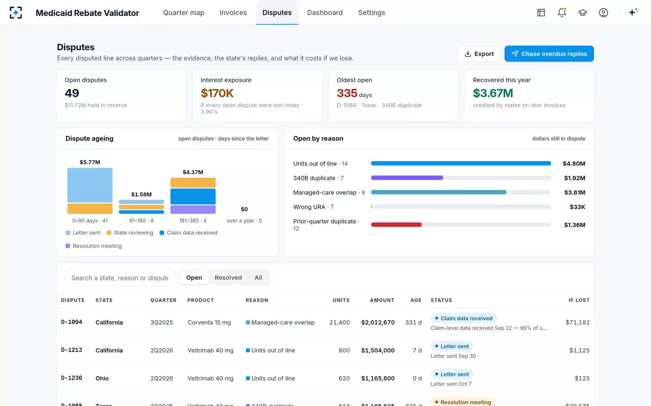Open the learning graduation cap icon
The height and width of the screenshot is (406, 651).
[583, 13]
